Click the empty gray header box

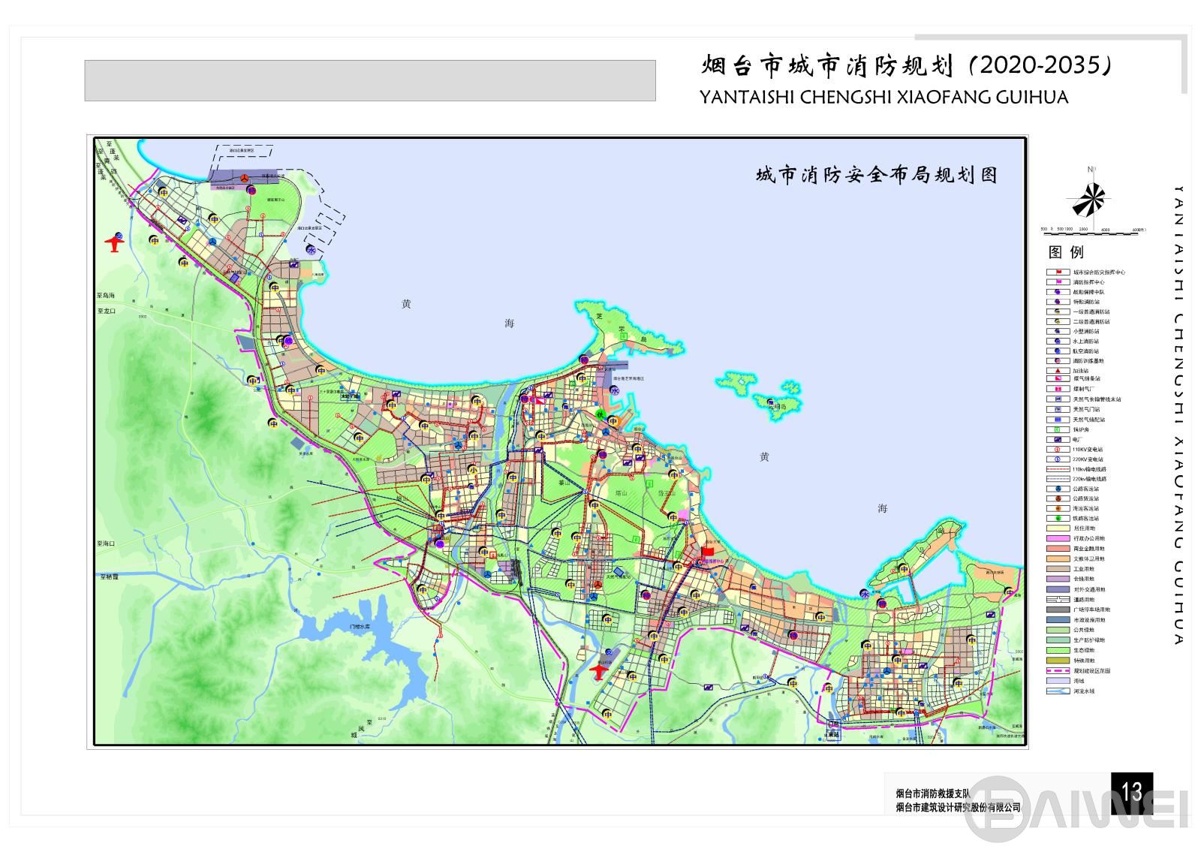coord(369,80)
